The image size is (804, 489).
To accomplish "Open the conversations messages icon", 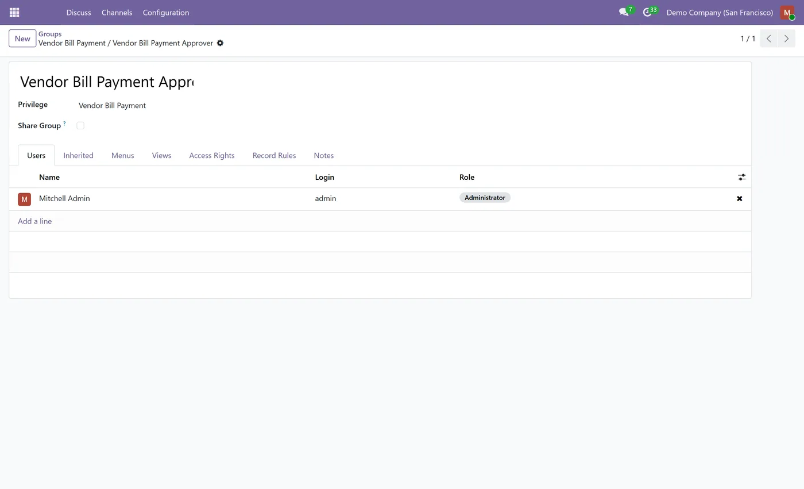I will (624, 12).
